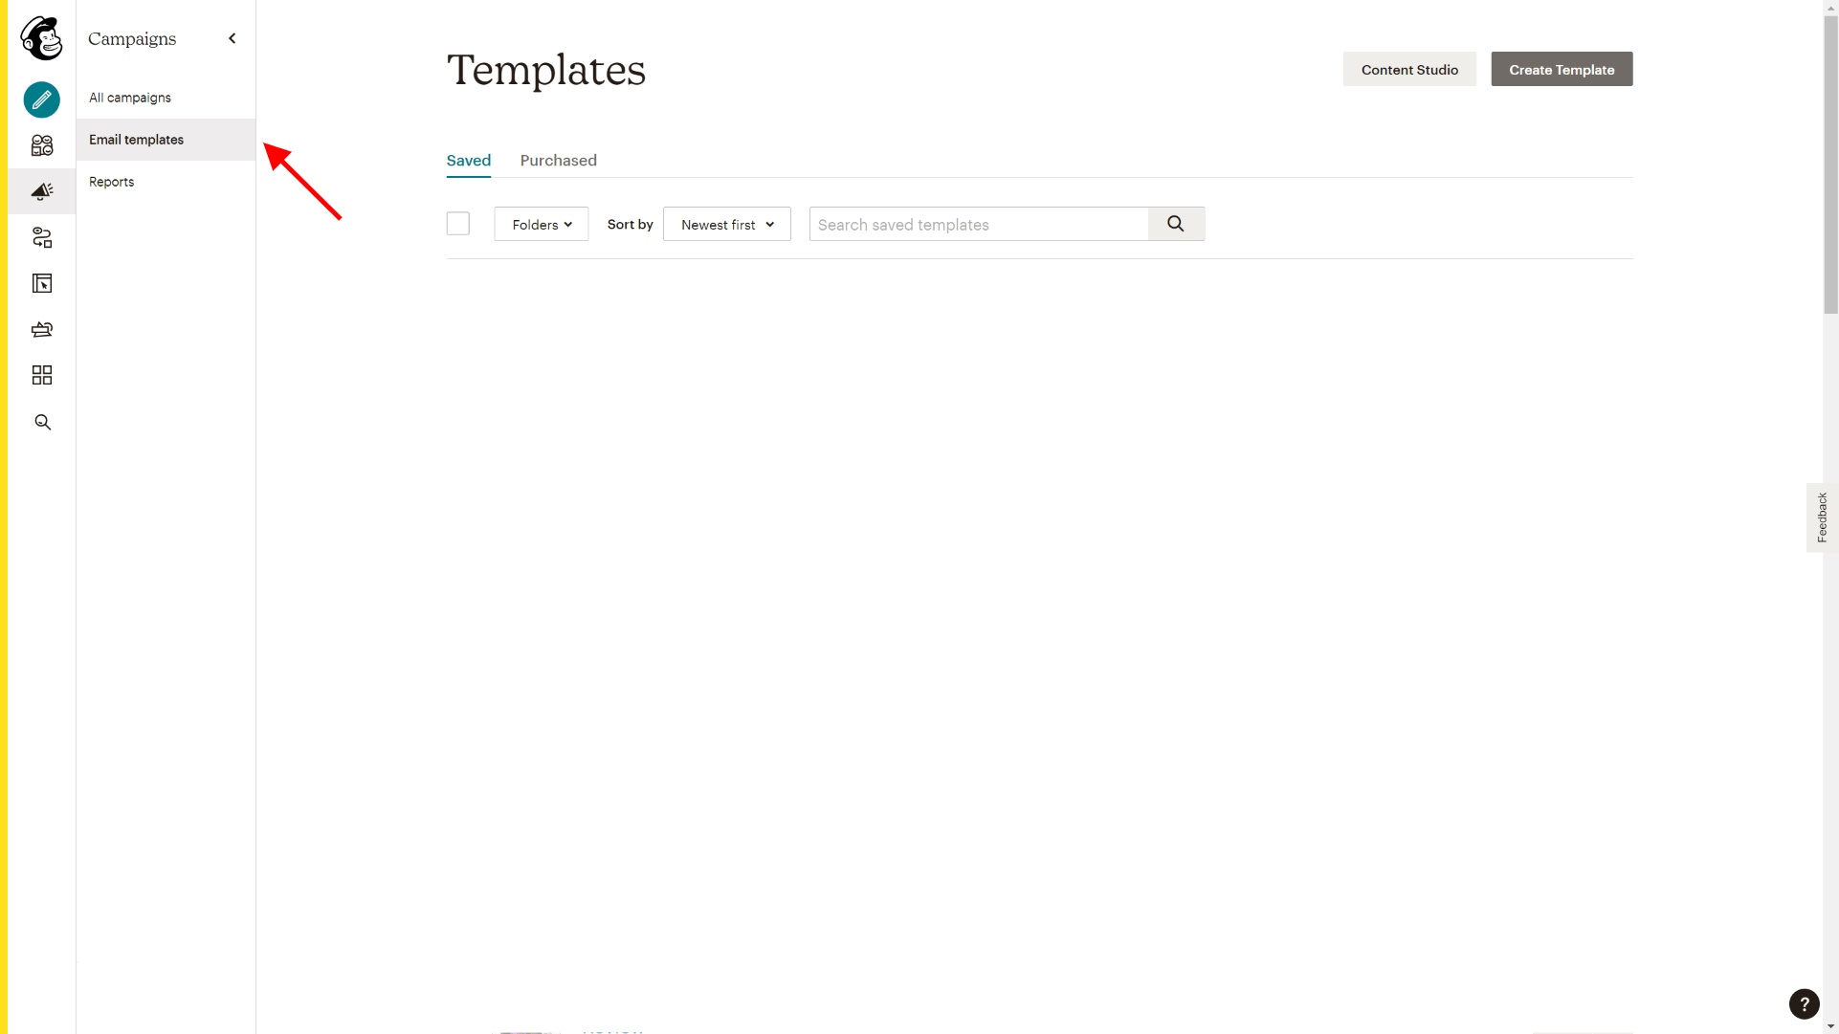Image resolution: width=1839 pixels, height=1034 pixels.
Task: Click the Analytics search icon
Action: pyautogui.click(x=42, y=422)
